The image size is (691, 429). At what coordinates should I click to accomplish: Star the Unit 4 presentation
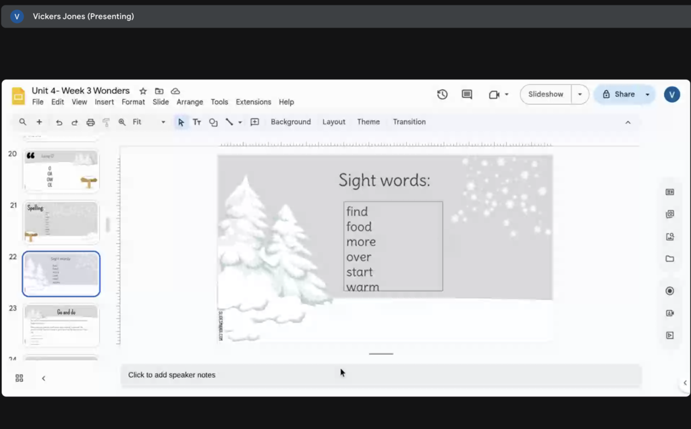143,91
